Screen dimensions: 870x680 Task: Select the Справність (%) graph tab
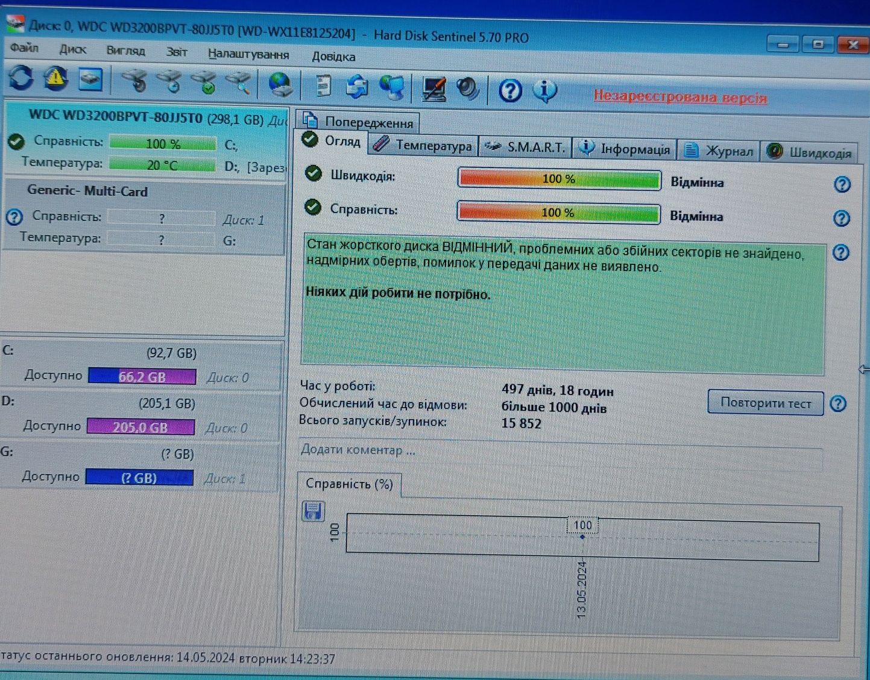[x=349, y=484]
